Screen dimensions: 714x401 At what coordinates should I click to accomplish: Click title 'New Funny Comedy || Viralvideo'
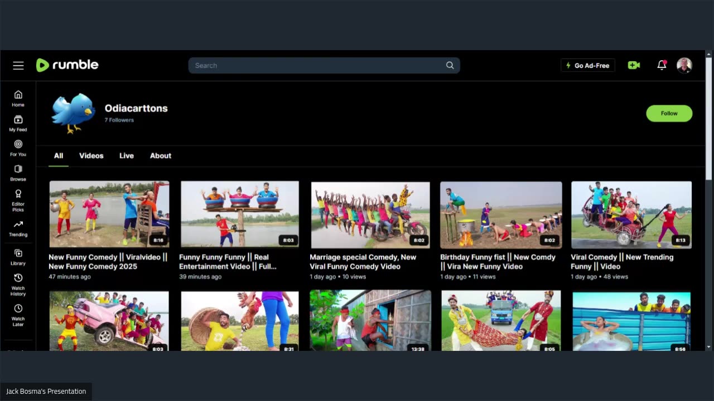point(108,262)
